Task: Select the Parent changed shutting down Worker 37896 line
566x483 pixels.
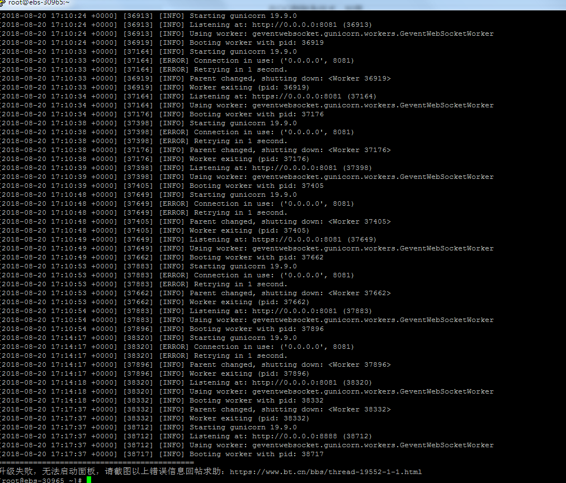Action: (196, 364)
